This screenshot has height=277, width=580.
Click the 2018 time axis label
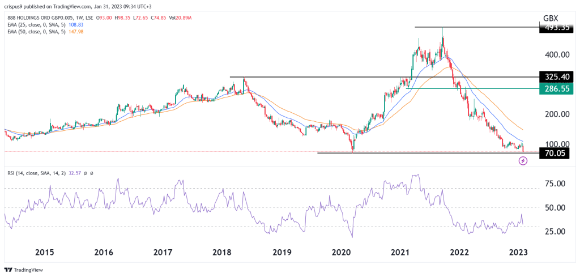pos(222,253)
